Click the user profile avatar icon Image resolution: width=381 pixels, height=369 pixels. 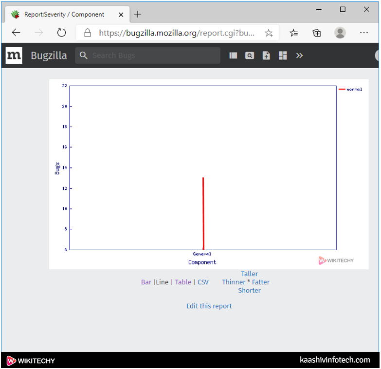pos(340,33)
